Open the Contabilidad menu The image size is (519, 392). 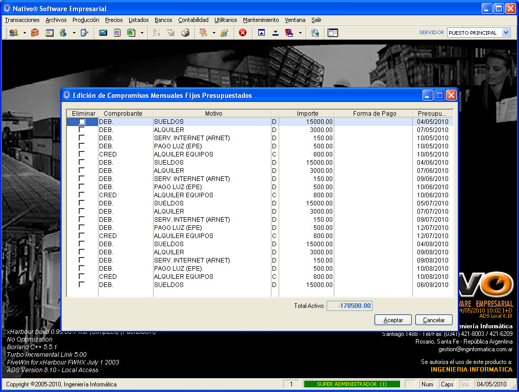pos(193,20)
